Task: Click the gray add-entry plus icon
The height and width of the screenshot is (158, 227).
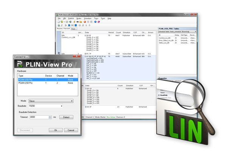Action: click(80, 25)
